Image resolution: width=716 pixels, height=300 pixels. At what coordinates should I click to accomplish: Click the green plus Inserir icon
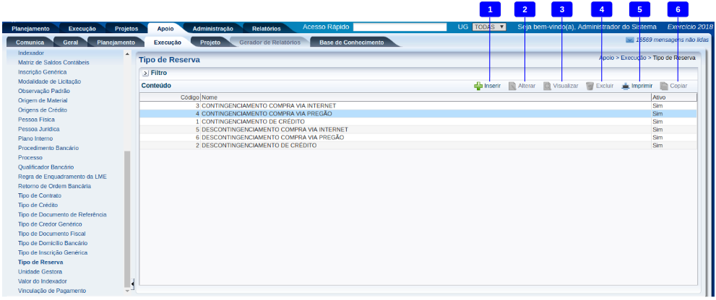478,86
